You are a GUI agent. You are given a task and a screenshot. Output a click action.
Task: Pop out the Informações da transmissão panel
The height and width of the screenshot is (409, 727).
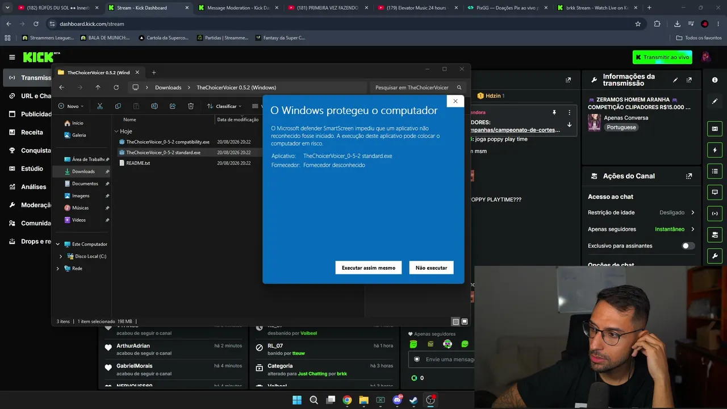point(689,80)
